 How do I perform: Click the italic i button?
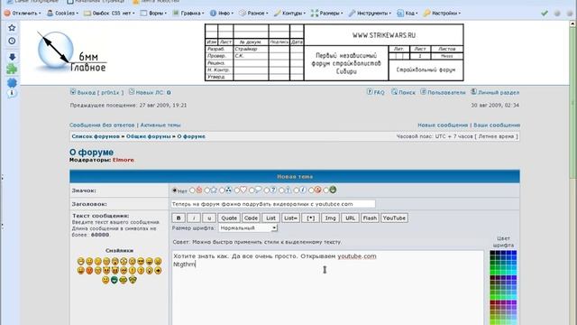pos(194,218)
